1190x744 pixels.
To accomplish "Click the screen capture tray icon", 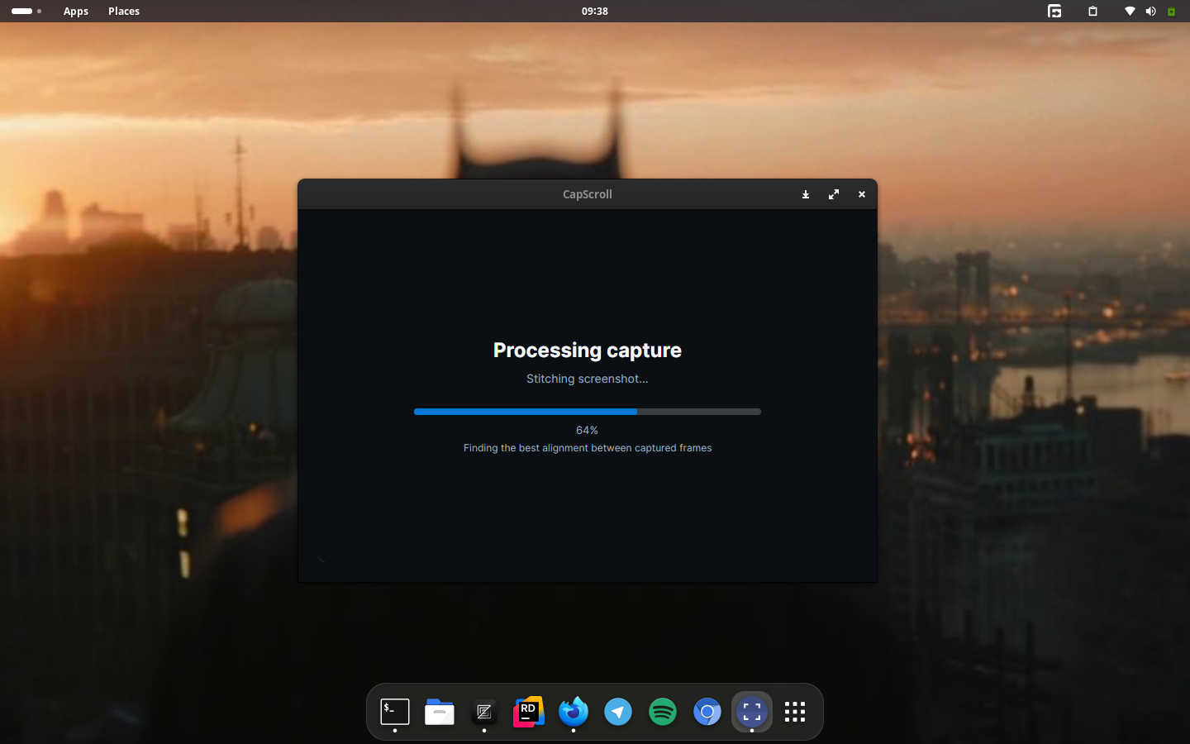I will click(1054, 11).
